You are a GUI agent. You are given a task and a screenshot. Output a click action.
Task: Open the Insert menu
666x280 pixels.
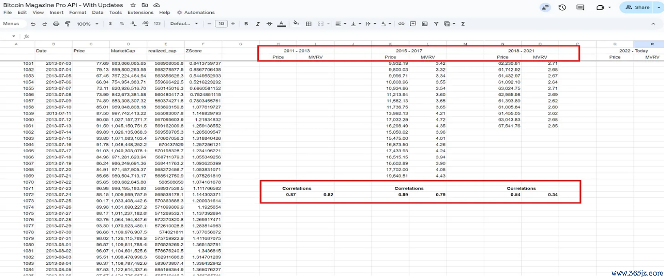coord(56,12)
